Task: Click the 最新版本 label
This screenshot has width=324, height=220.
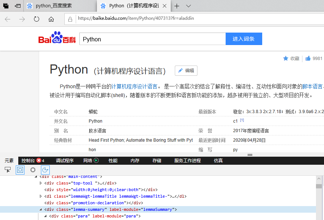Action: click(207, 112)
